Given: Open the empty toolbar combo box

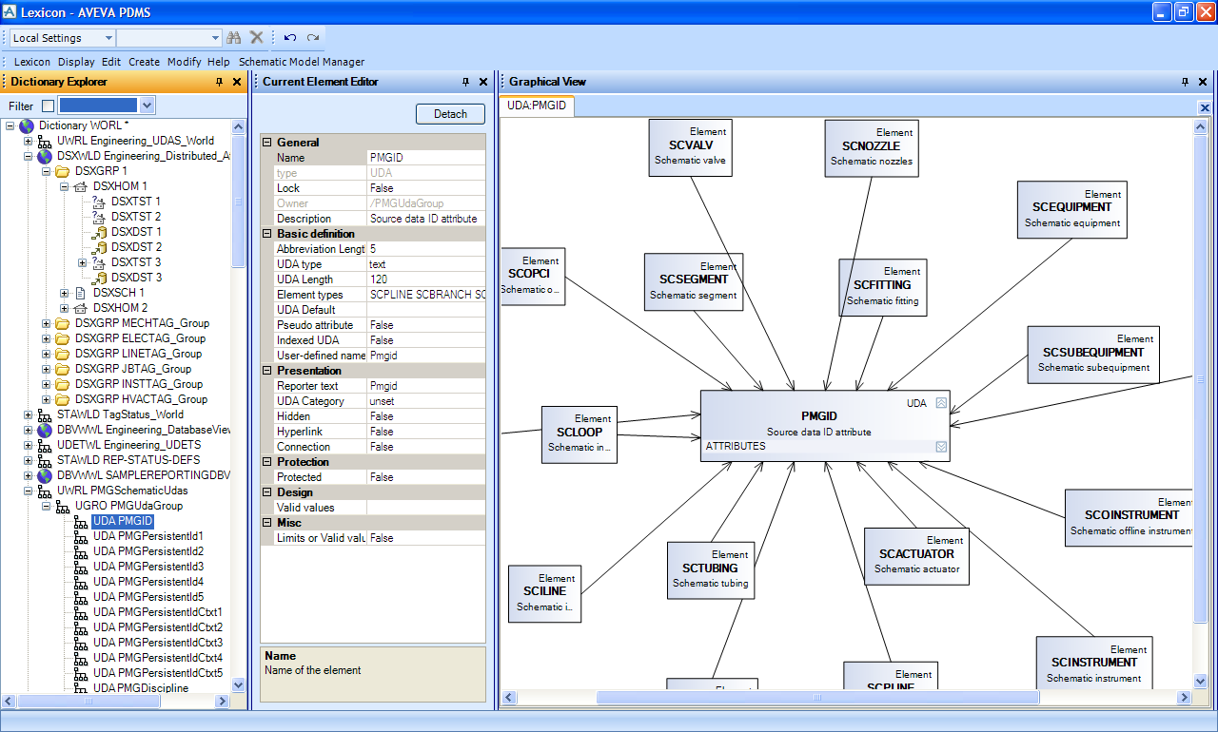Looking at the screenshot, I should pos(215,38).
